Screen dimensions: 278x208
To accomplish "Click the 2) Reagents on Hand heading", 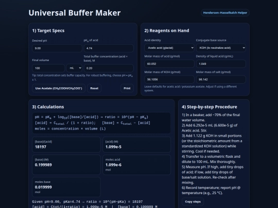I will tap(167, 31).
